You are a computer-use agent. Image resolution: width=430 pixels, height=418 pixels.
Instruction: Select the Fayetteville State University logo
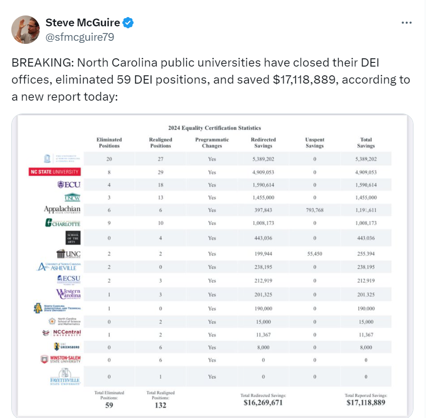tap(62, 377)
